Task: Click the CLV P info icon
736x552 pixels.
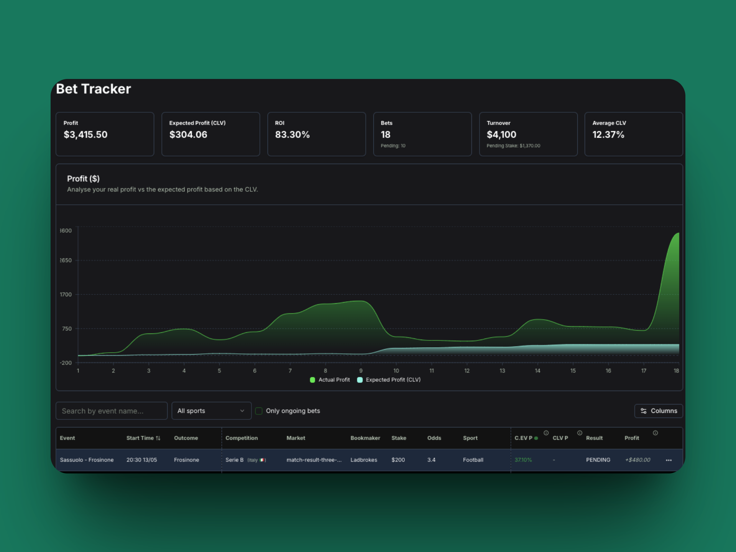Action: pos(580,433)
